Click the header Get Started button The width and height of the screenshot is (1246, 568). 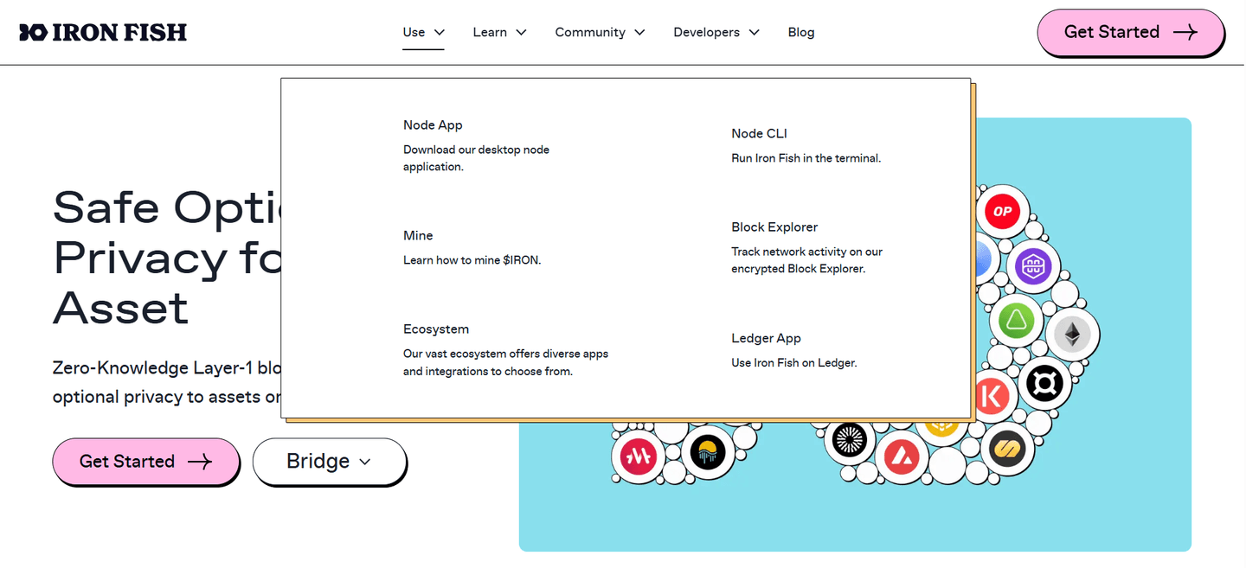[1131, 32]
